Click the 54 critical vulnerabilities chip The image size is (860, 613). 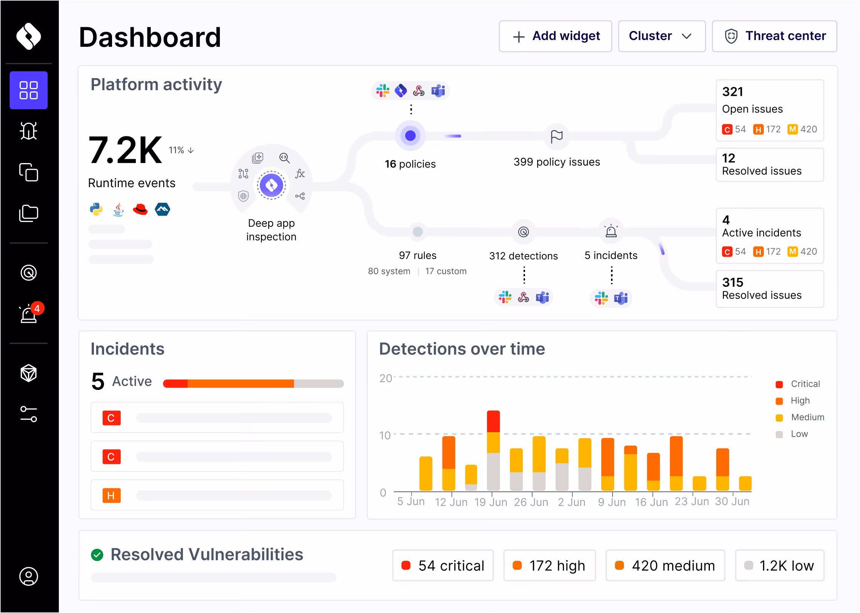[x=443, y=565]
